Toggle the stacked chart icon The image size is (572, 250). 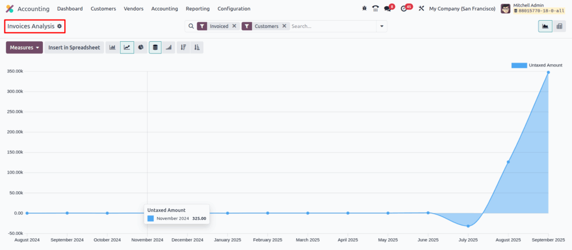[155, 47]
